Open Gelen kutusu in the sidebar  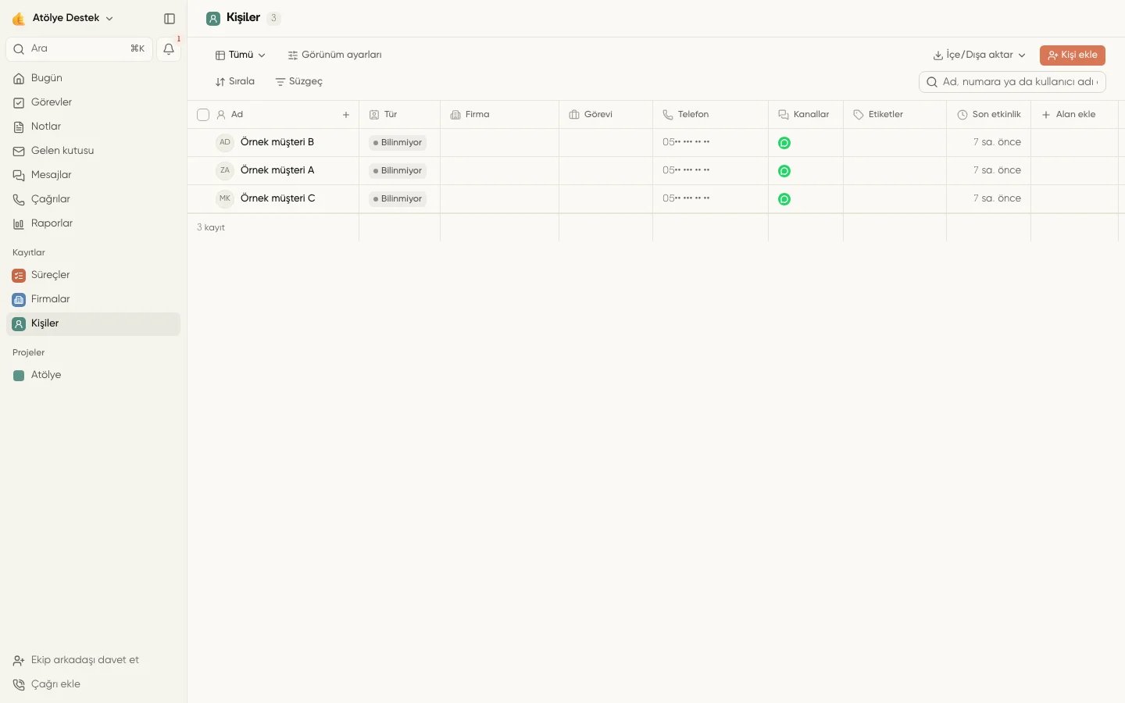click(x=93, y=151)
